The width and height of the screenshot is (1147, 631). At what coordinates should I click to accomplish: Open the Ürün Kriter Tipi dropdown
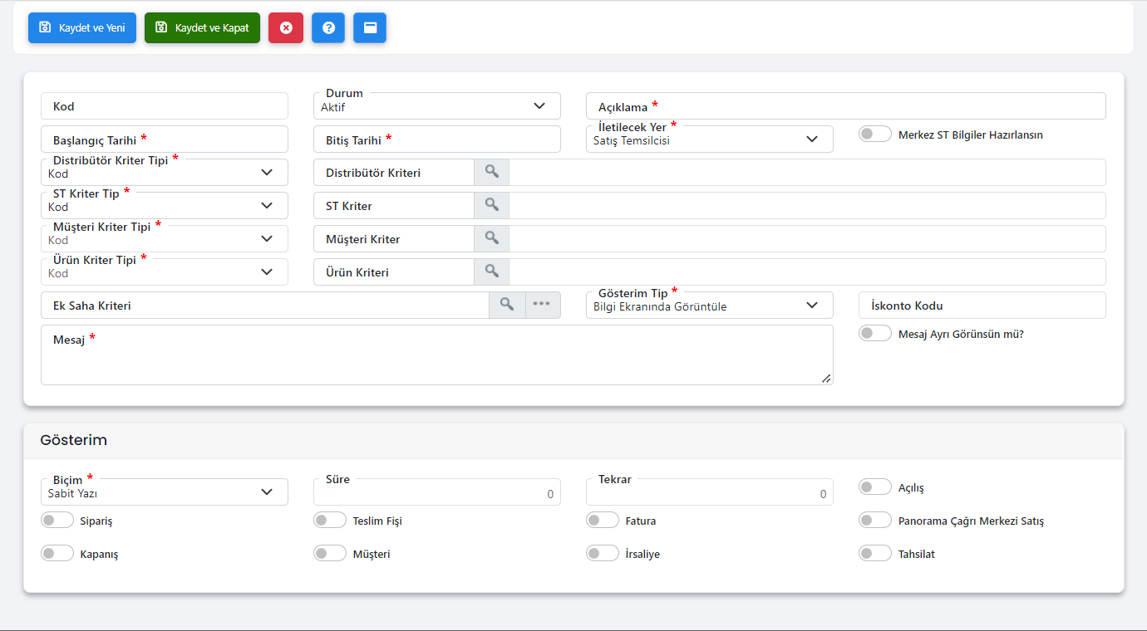click(165, 272)
